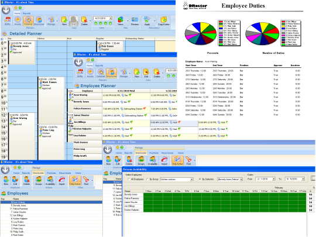Screen dimensions: 316x237
Task: Click Delete employee icon in full Employees list window
Action: pyautogui.click(x=26, y=181)
